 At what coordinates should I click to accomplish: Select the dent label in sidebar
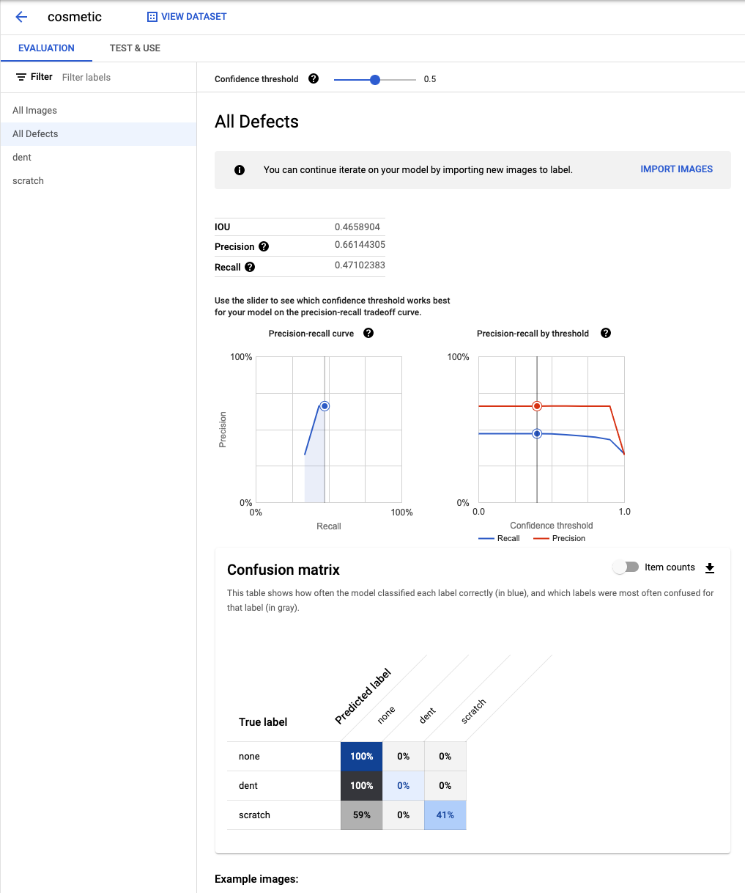pos(22,158)
